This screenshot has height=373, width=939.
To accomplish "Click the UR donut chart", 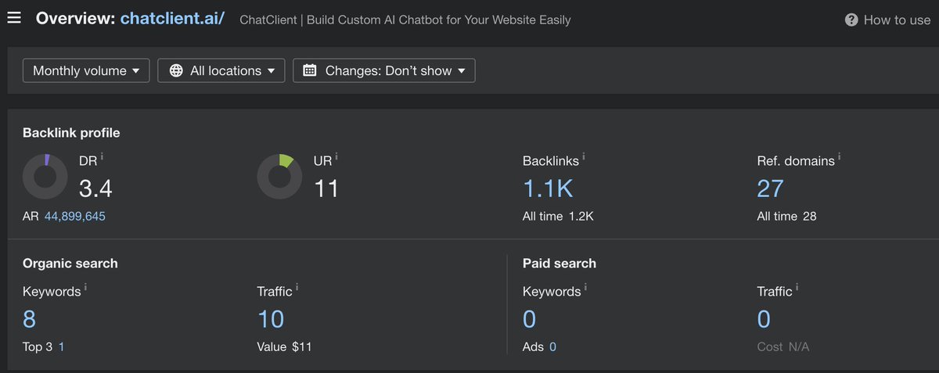I will tap(279, 176).
